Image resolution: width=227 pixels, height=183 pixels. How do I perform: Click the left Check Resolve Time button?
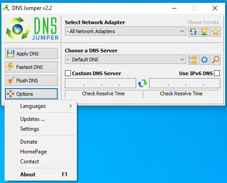(x=103, y=94)
